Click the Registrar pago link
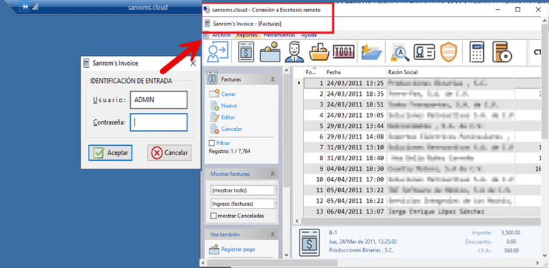 (x=238, y=249)
